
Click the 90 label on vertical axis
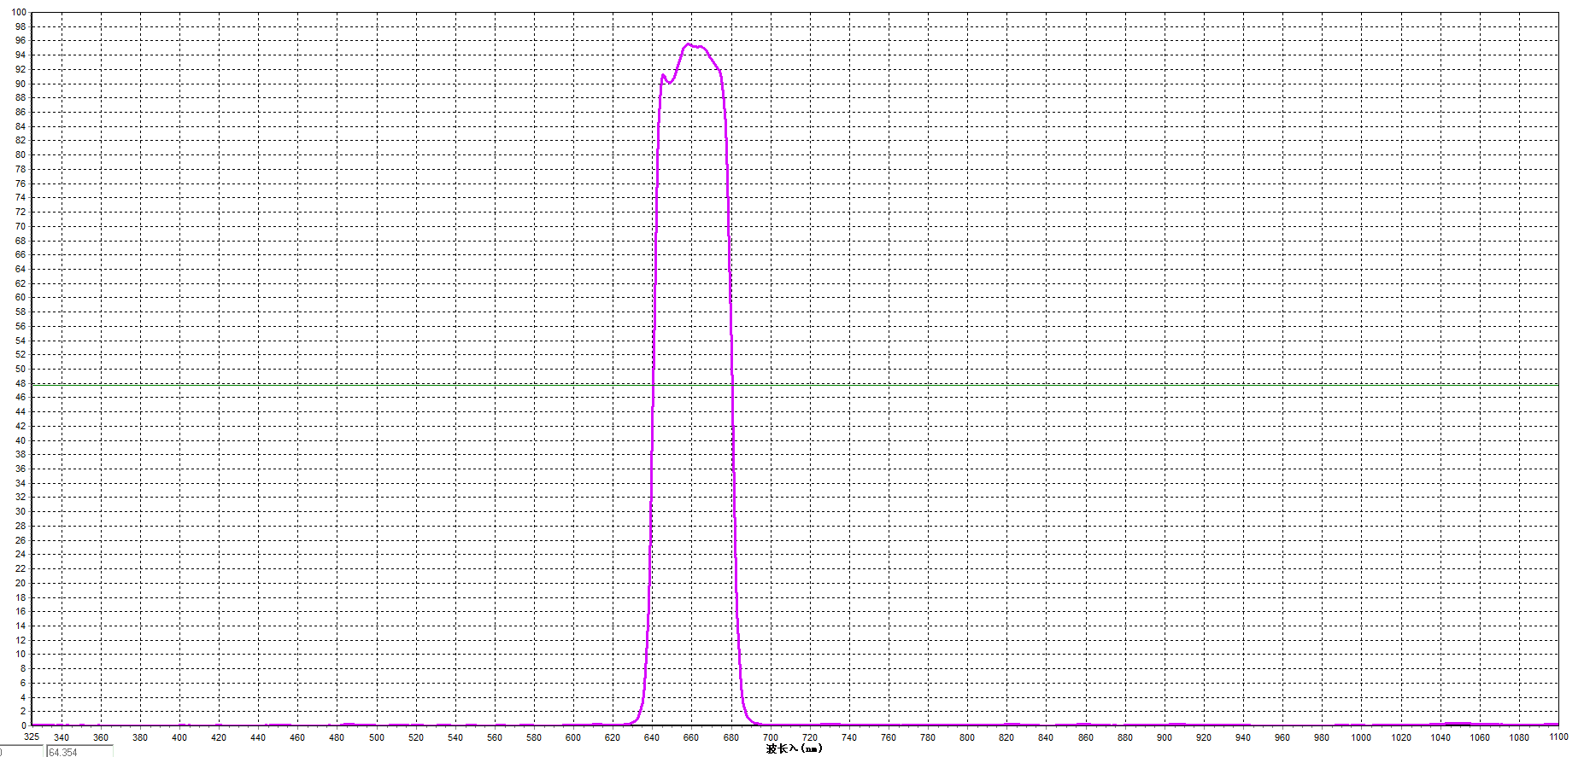tap(21, 84)
